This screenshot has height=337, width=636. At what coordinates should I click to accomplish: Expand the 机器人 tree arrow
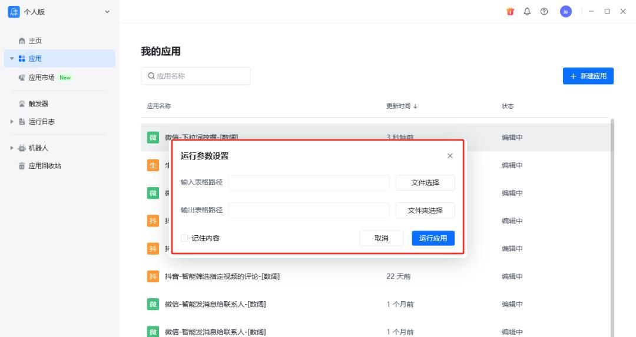[x=12, y=148]
